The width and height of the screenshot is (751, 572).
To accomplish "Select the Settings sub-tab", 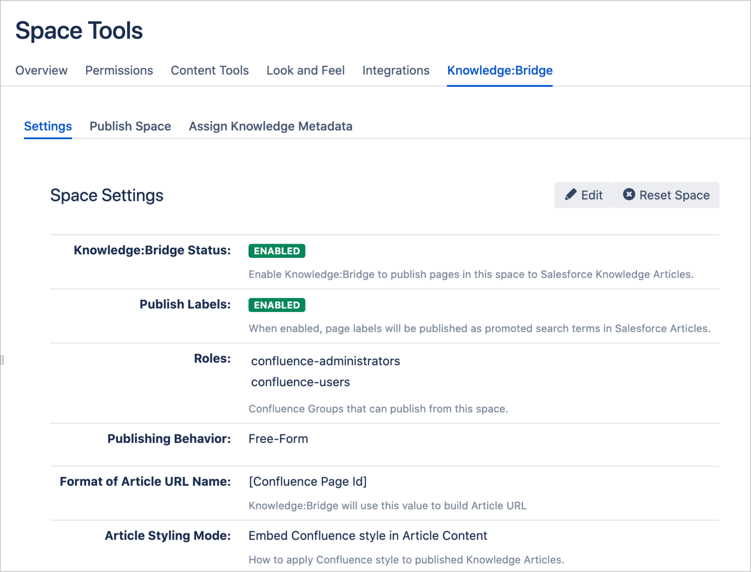I will click(48, 126).
